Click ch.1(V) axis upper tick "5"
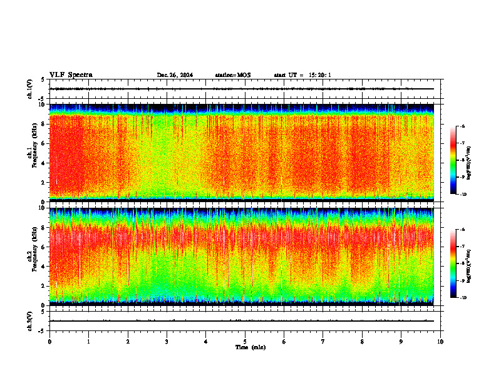This screenshot has height=383, width=496. click(43, 79)
